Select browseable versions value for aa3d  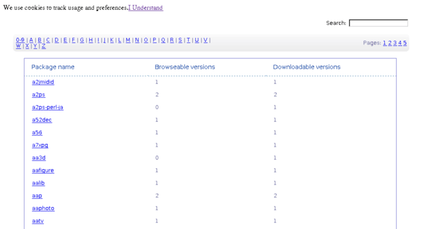(x=157, y=158)
